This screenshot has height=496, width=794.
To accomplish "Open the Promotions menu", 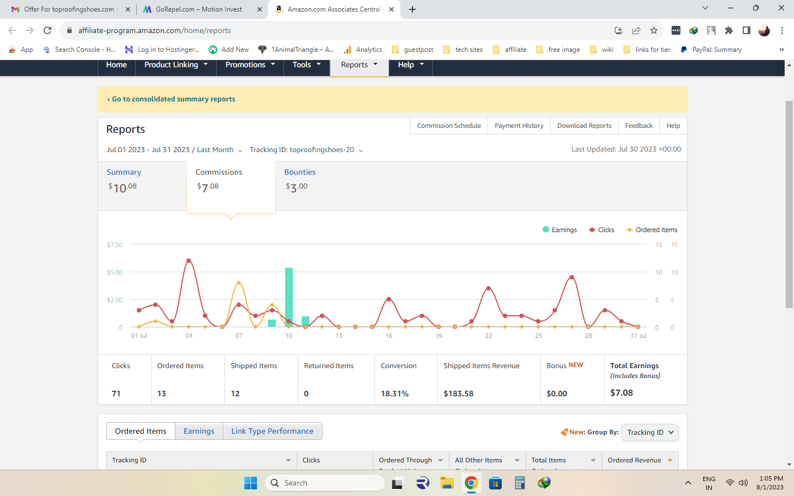I will (x=250, y=64).
